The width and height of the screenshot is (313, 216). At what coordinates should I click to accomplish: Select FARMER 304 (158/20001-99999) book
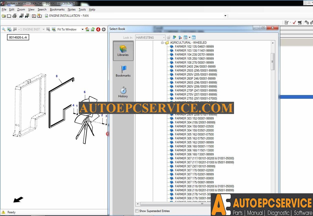[195, 122]
